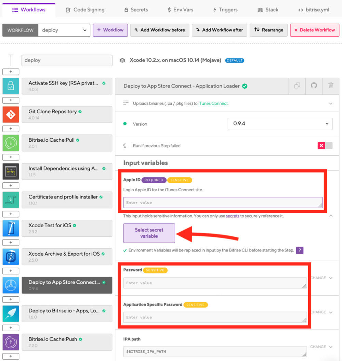Switch to the Workflows tab

click(x=29, y=10)
